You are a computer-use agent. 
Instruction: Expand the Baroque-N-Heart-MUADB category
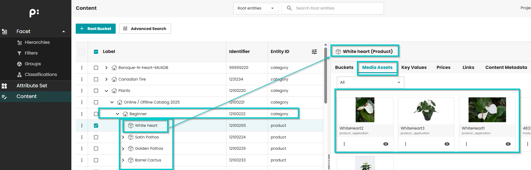click(x=106, y=68)
